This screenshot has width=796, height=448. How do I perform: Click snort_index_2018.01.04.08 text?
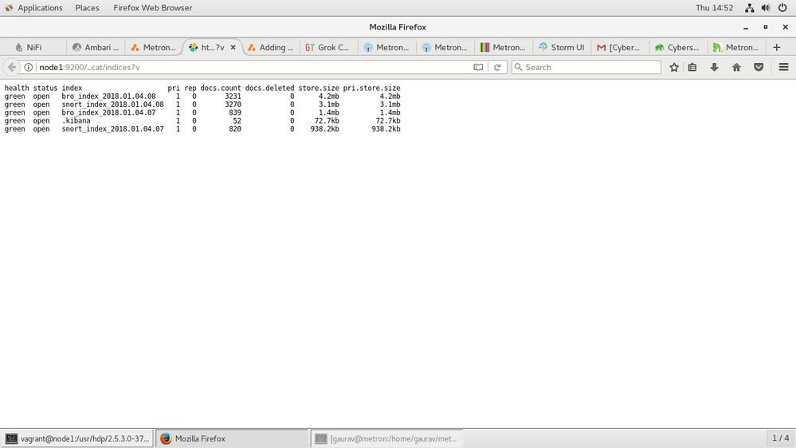(112, 104)
